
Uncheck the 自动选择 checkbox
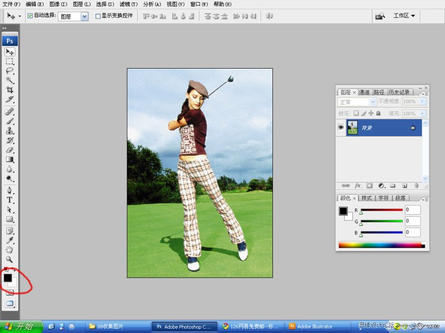pos(30,16)
